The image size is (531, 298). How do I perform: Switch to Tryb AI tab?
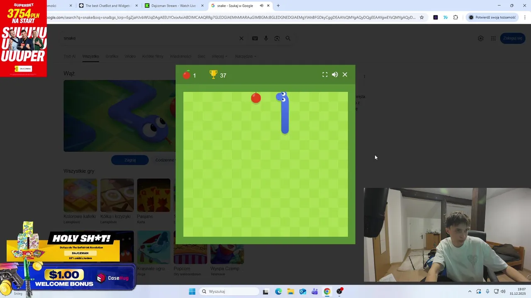[69, 56]
